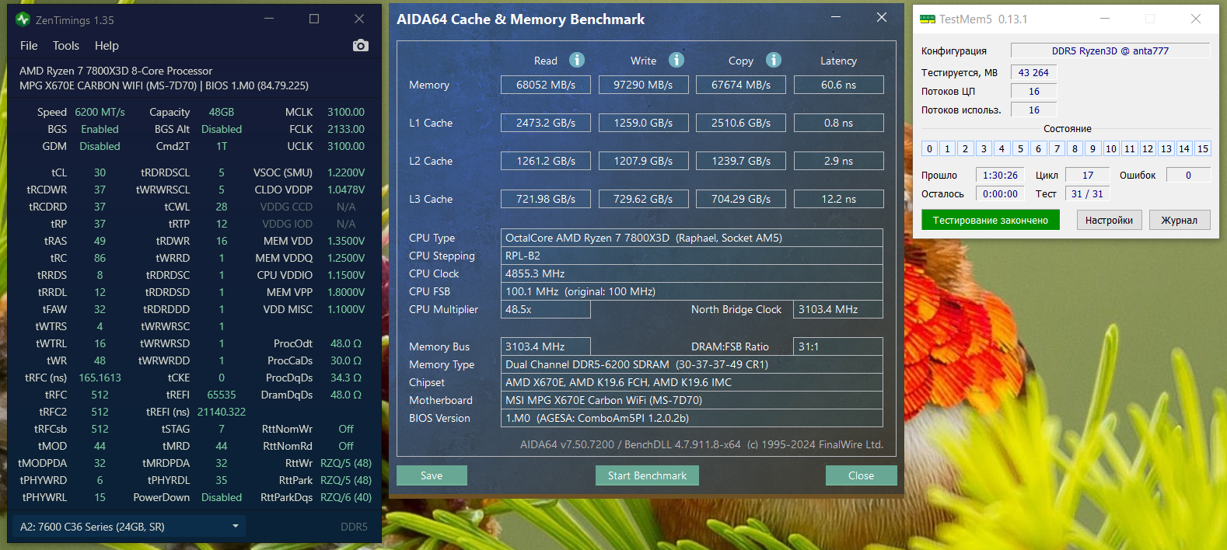Click BIOS Version field 1.M0 AGESA
Viewport: 1227px width, 550px height.
pyautogui.click(x=692, y=418)
